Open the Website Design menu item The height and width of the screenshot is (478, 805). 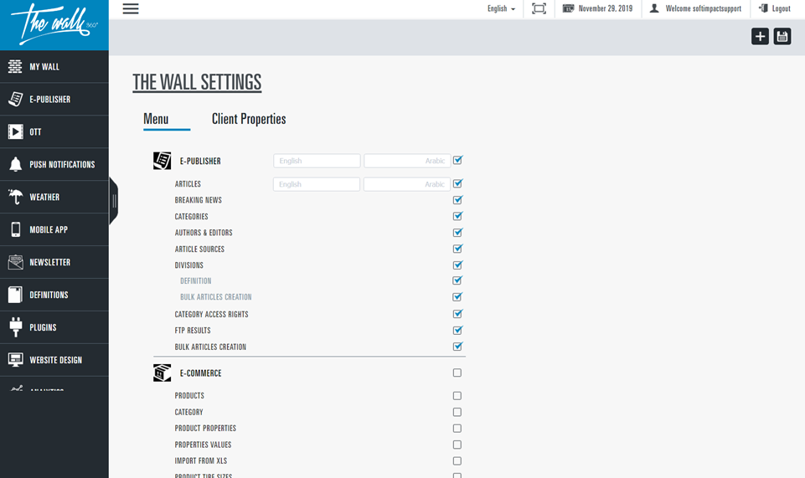tap(54, 359)
